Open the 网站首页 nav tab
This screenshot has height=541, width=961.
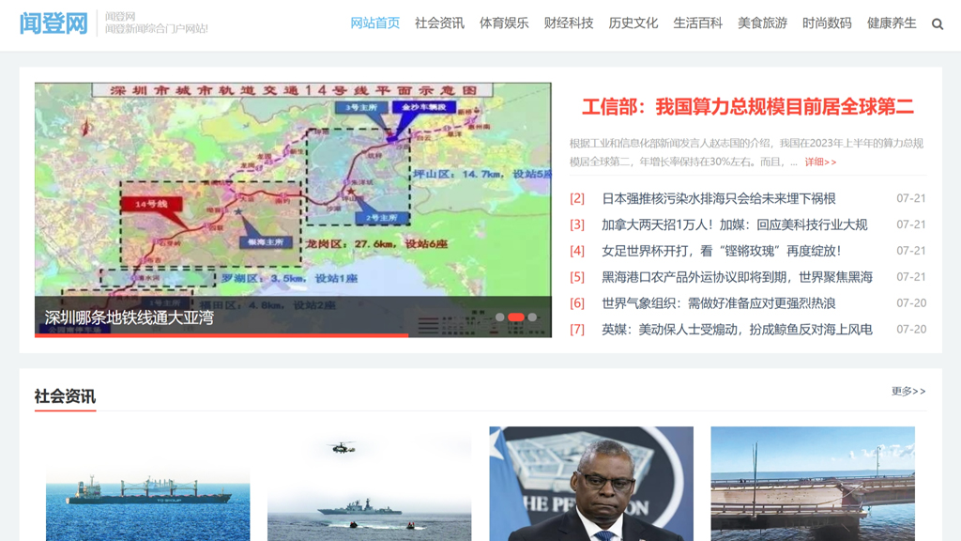374,23
